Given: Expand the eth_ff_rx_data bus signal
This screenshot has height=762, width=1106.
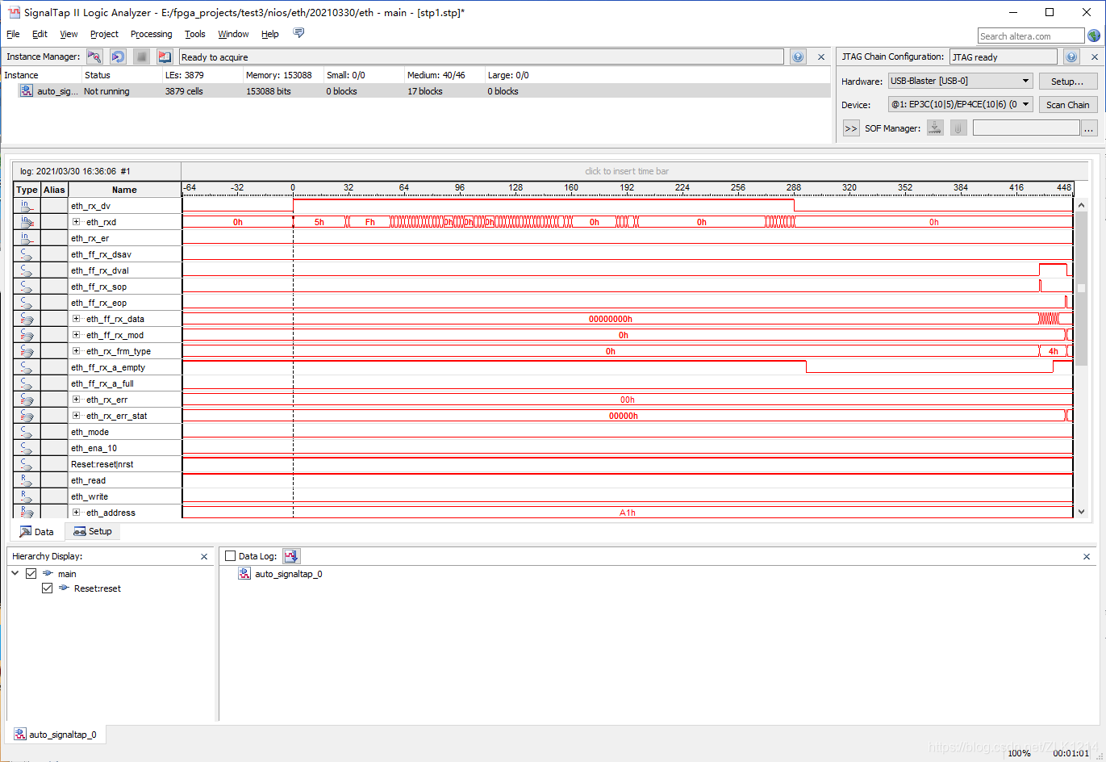Looking at the screenshot, I should [x=77, y=319].
